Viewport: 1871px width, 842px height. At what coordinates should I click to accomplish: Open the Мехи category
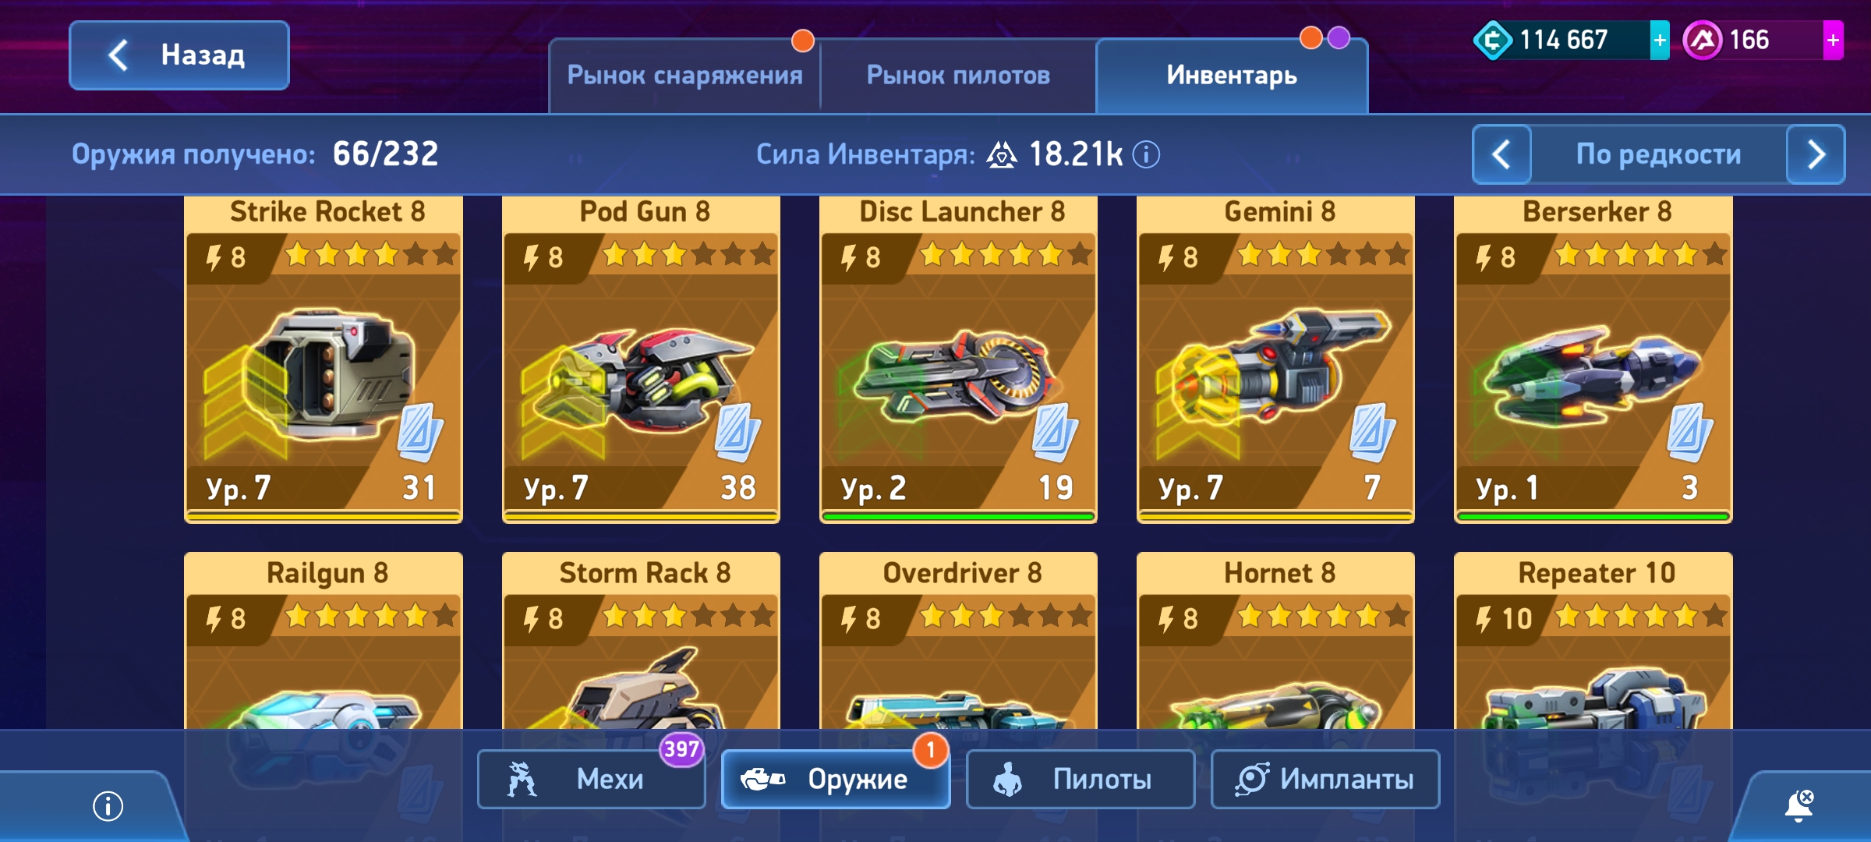pyautogui.click(x=592, y=779)
